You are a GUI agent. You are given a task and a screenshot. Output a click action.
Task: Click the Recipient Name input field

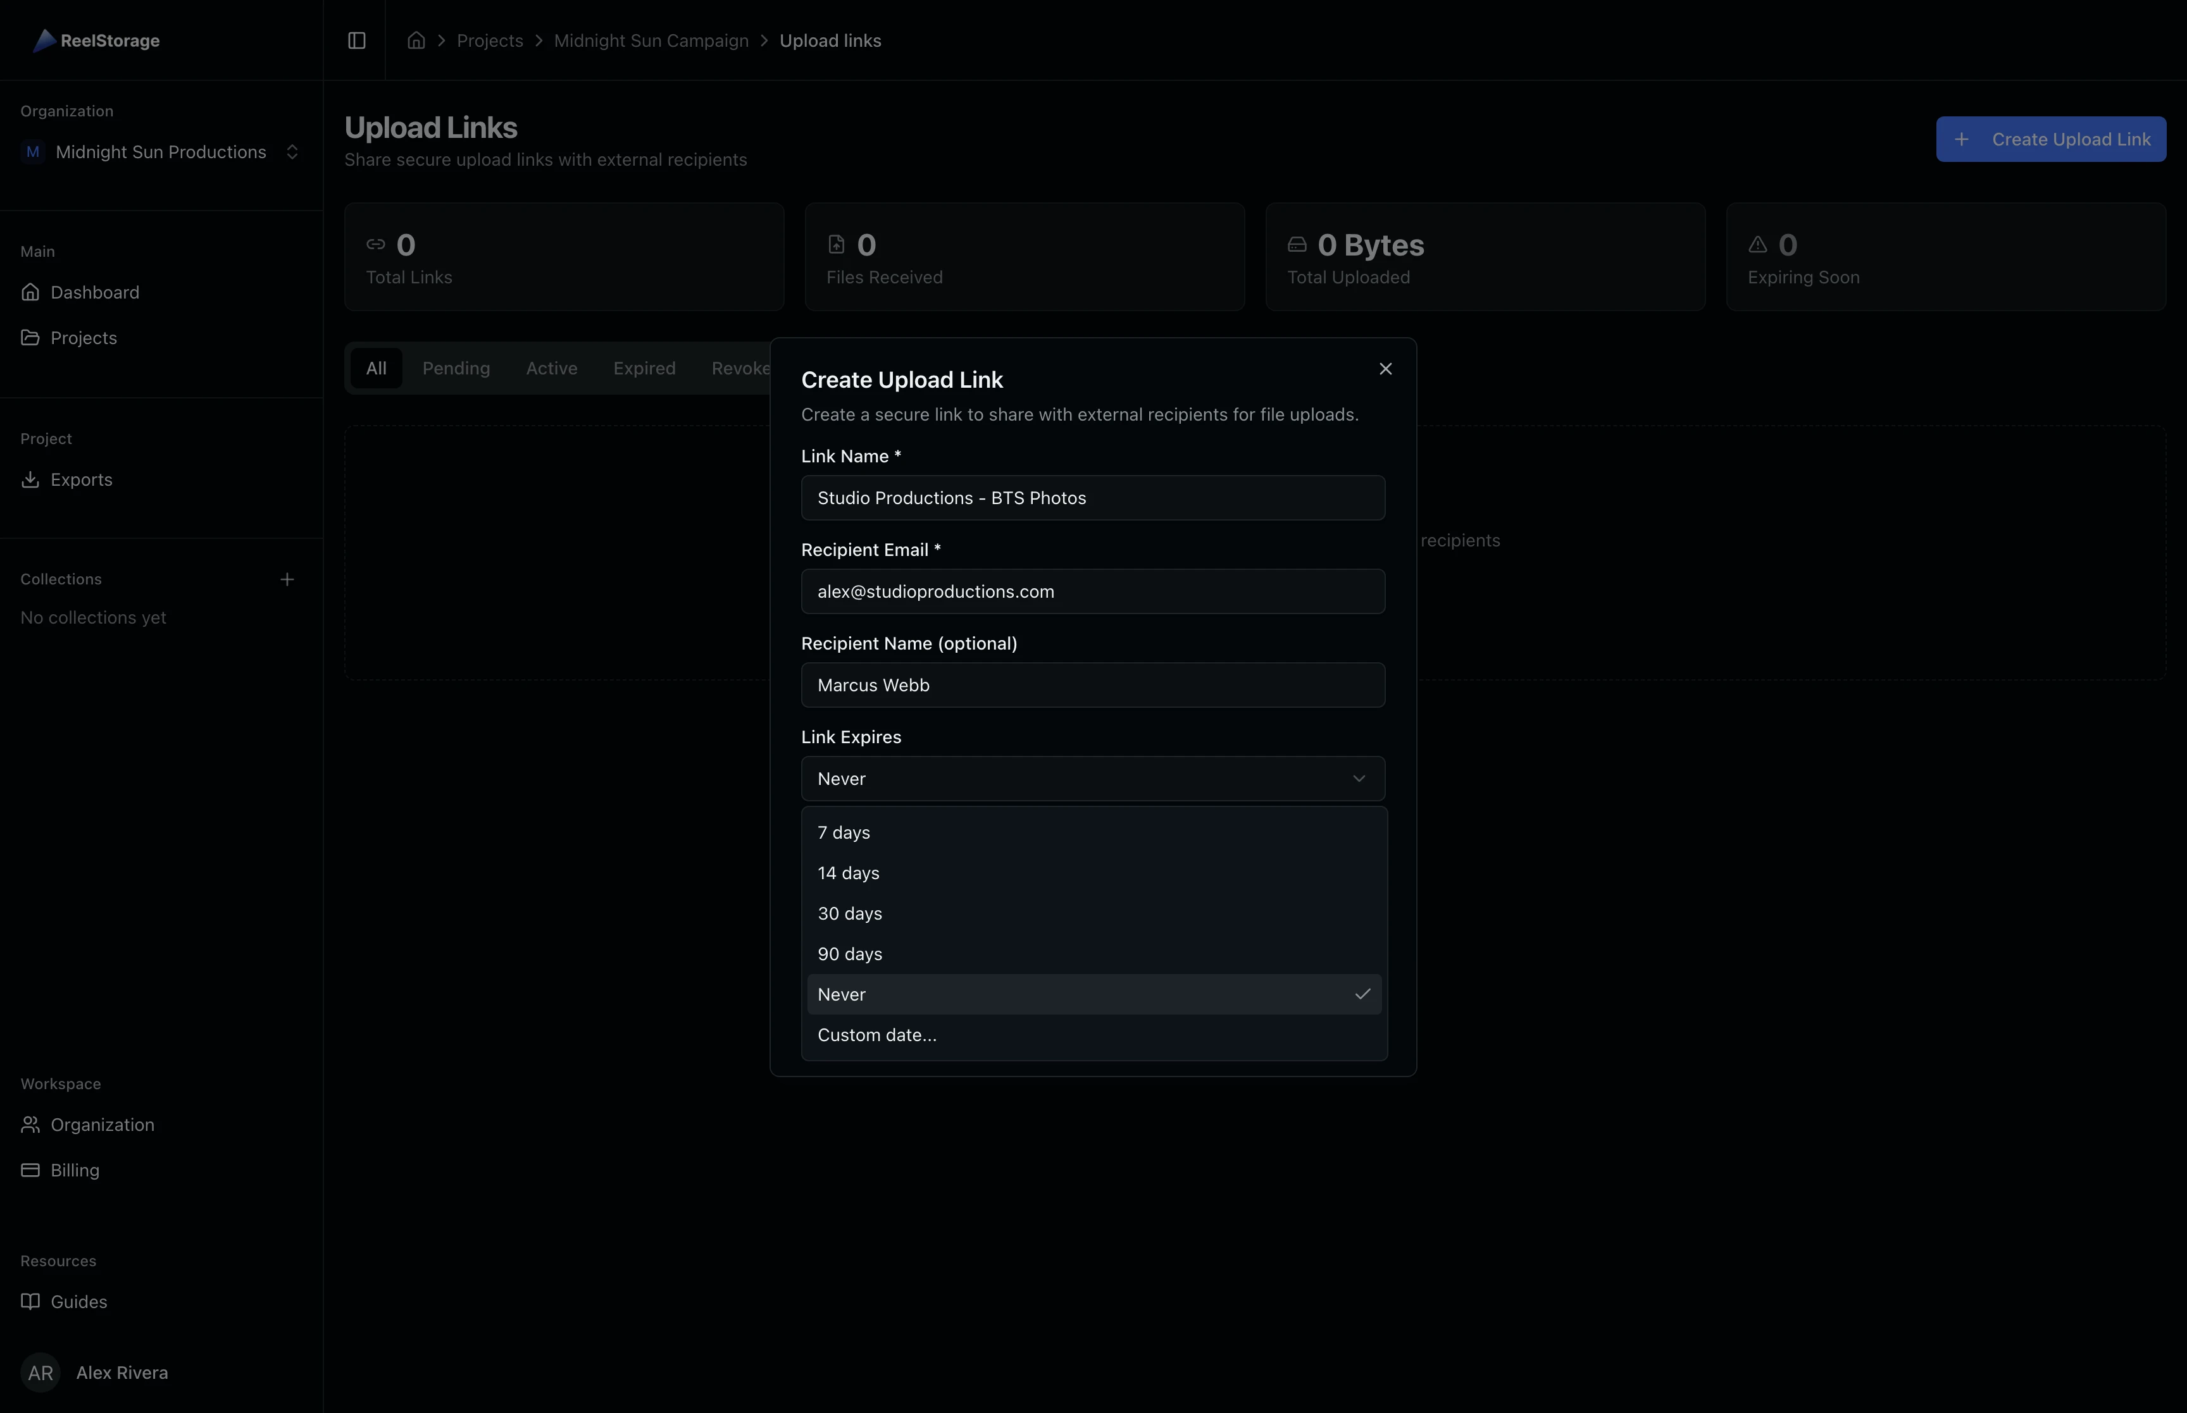tap(1091, 684)
